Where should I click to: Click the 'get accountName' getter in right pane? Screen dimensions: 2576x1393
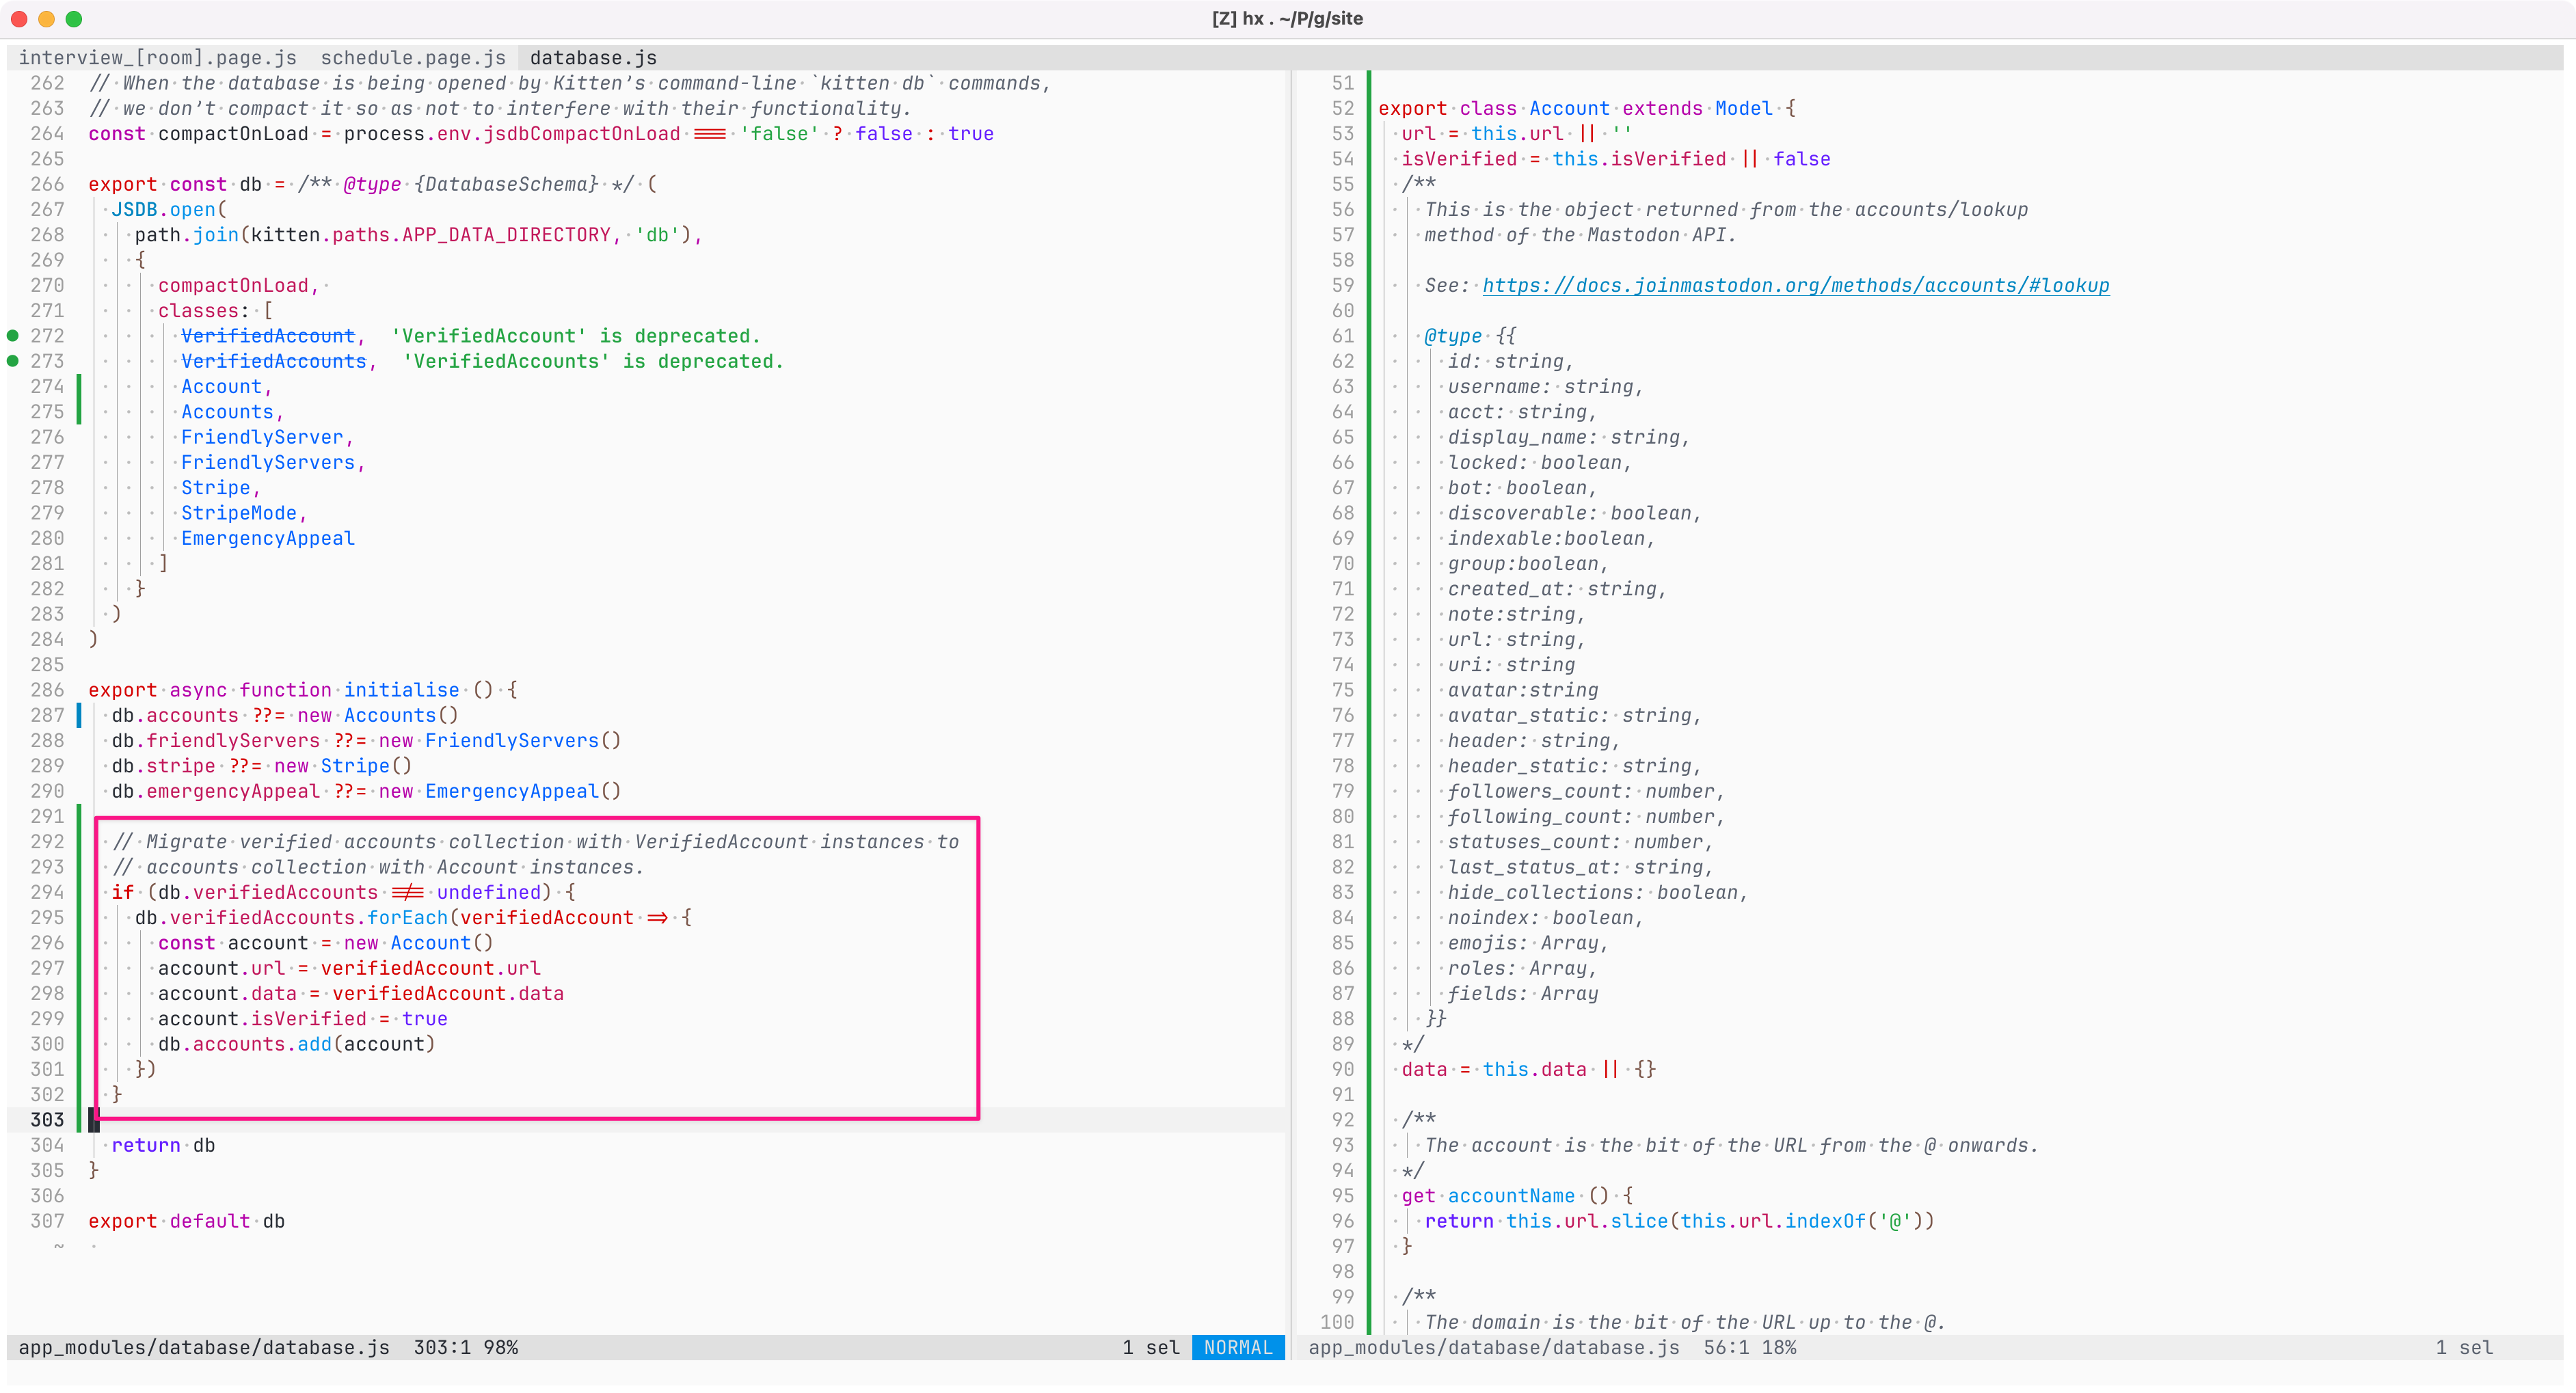coord(1510,1196)
